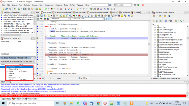Expand the uCustoProcesso.pas tree node

pos(155,37)
